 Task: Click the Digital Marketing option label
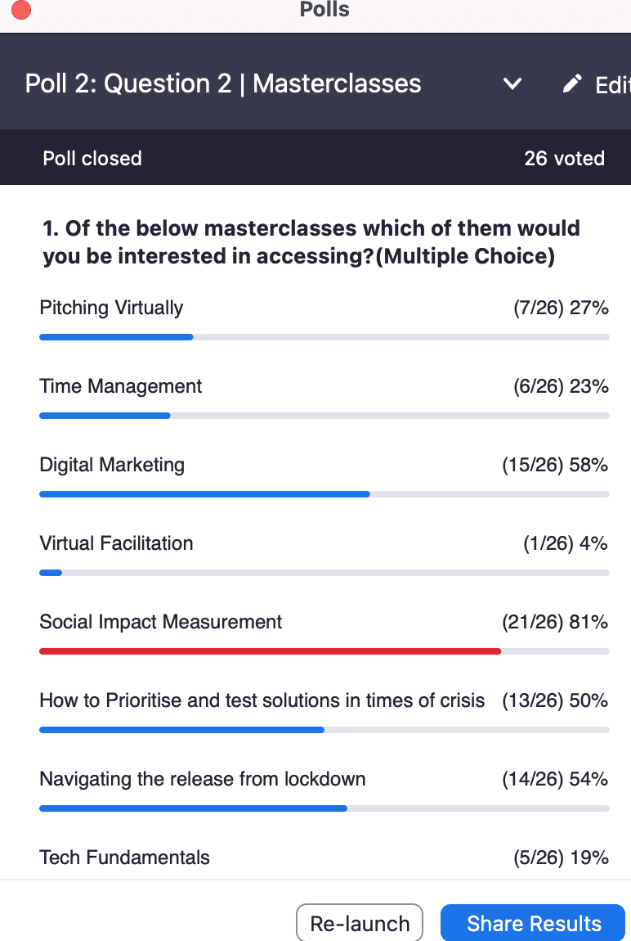(x=112, y=465)
